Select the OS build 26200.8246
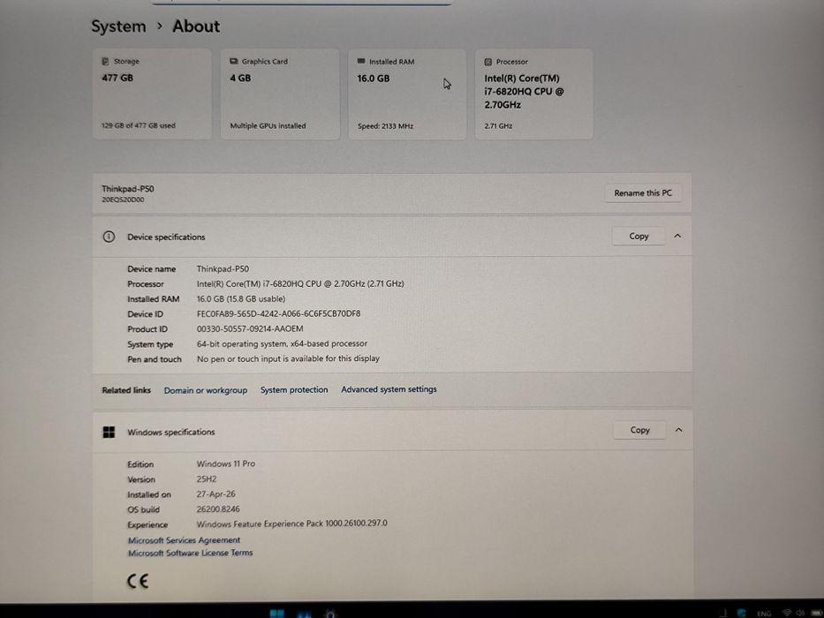Image resolution: width=824 pixels, height=618 pixels. [218, 509]
